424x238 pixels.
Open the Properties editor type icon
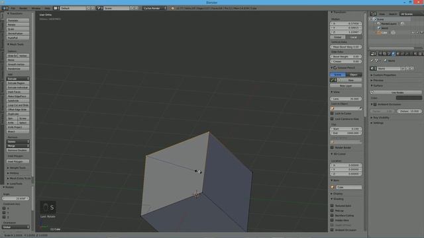tap(373, 54)
